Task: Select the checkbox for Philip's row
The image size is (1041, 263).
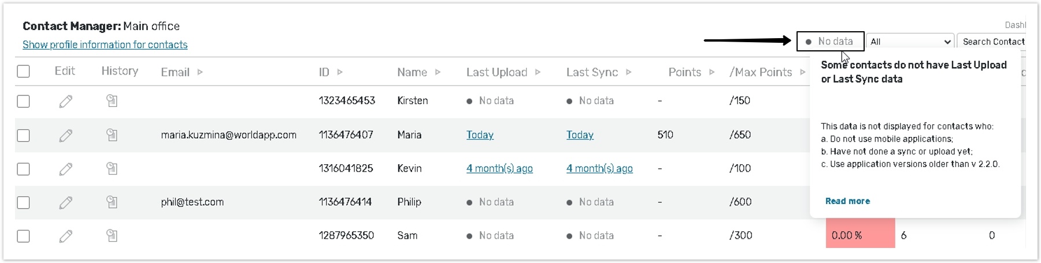Action: click(24, 202)
